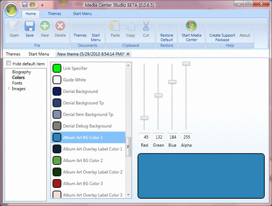Click quick access Media Center icon in title bar
The height and width of the screenshot is (206, 272).
point(32,5)
